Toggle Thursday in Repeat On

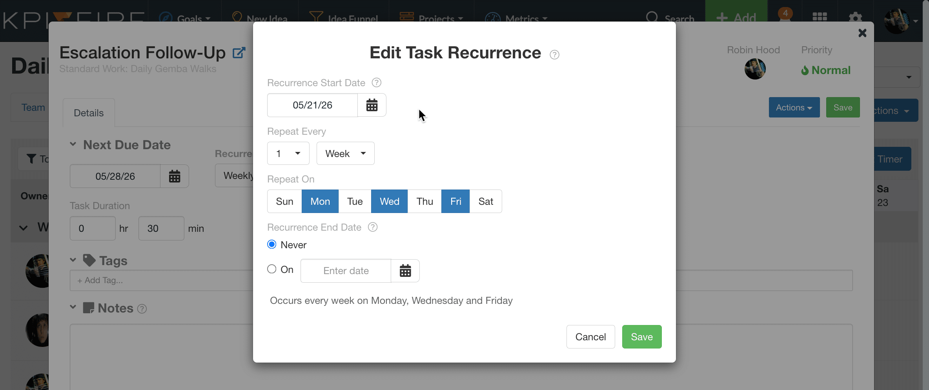pyautogui.click(x=424, y=201)
